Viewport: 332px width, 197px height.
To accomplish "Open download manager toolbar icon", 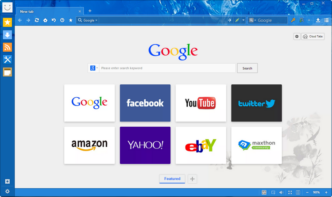I will coord(318,20).
